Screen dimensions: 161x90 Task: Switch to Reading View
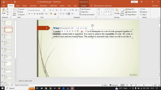pos(131,85)
